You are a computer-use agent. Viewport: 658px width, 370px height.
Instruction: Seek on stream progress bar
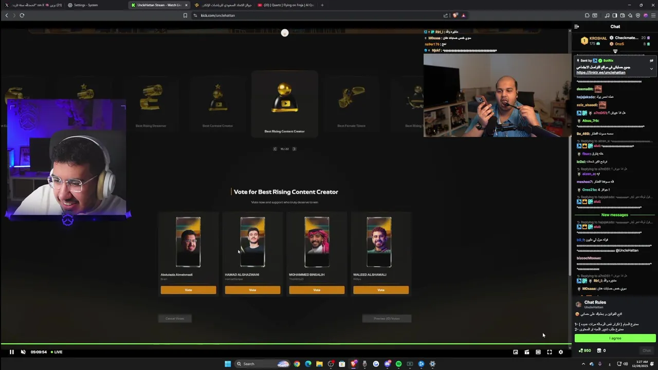tap(286, 343)
